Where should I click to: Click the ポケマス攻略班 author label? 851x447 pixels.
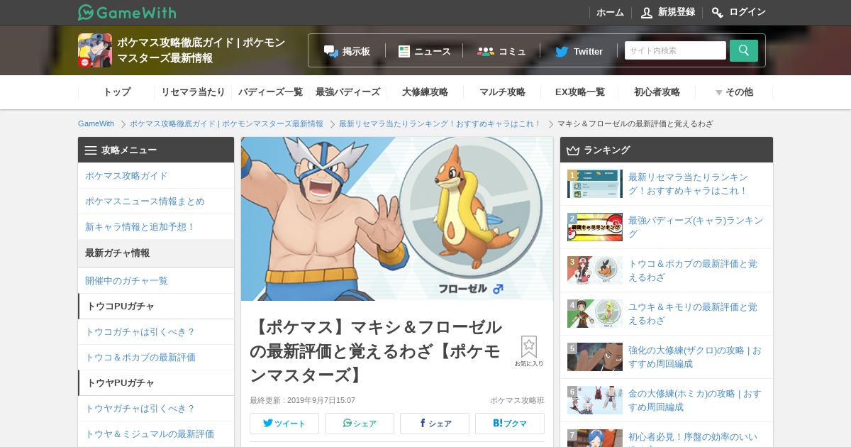[x=517, y=400]
